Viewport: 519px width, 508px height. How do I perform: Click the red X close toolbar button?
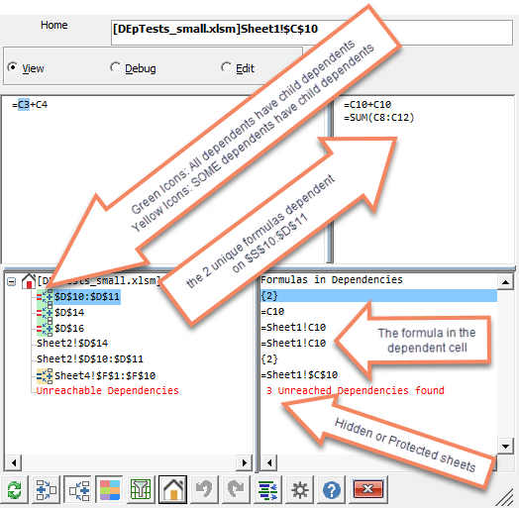pyautogui.click(x=368, y=489)
